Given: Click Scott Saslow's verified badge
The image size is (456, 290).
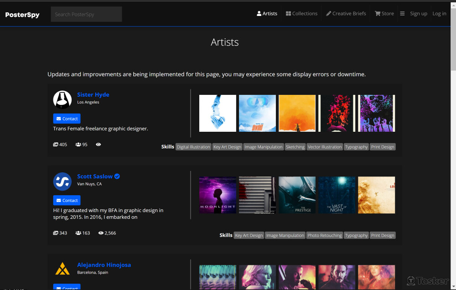Looking at the screenshot, I should (117, 176).
